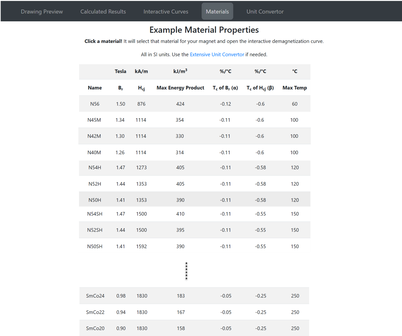Choose the N52H magnet material
Image resolution: width=402 pixels, height=336 pixels.
coord(95,184)
